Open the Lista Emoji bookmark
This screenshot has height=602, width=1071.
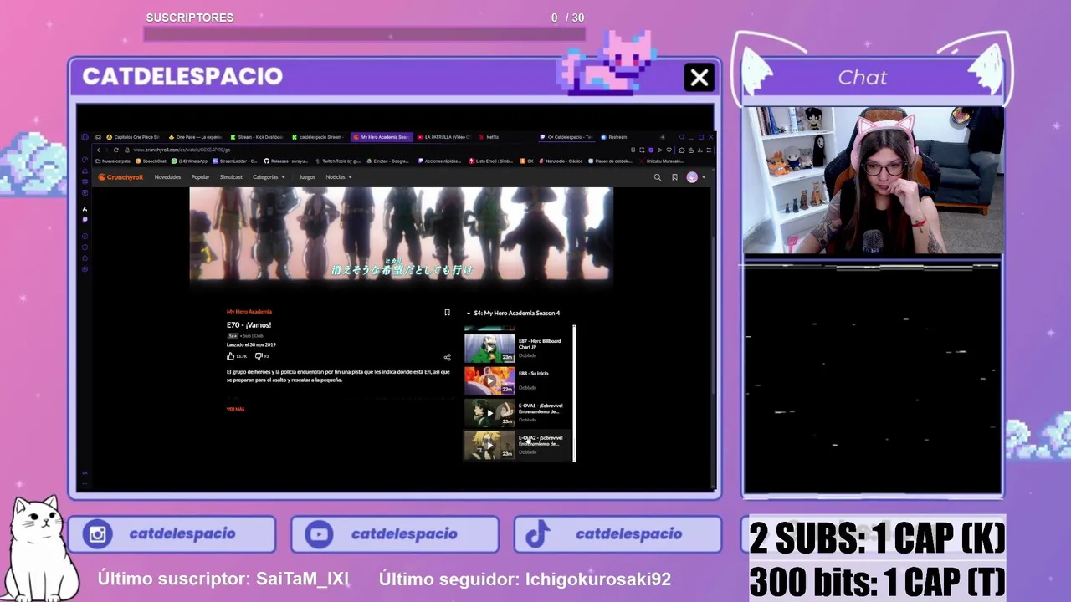491,161
